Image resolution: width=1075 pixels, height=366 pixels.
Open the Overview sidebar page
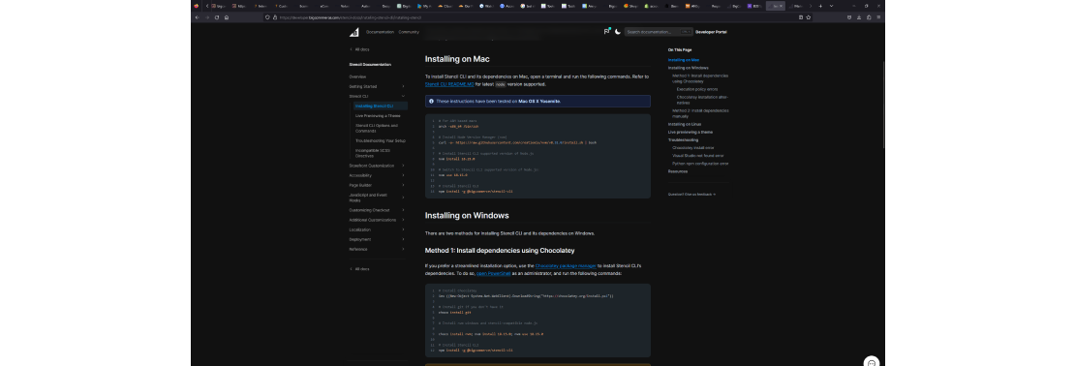[x=357, y=76]
